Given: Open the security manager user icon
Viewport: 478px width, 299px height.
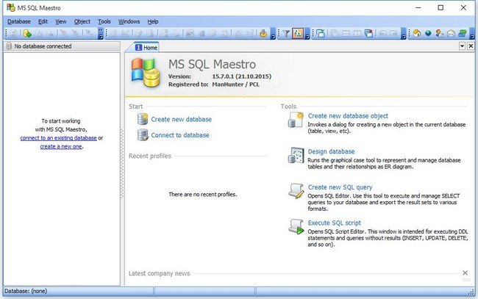Looking at the screenshot, I should tap(263, 34).
